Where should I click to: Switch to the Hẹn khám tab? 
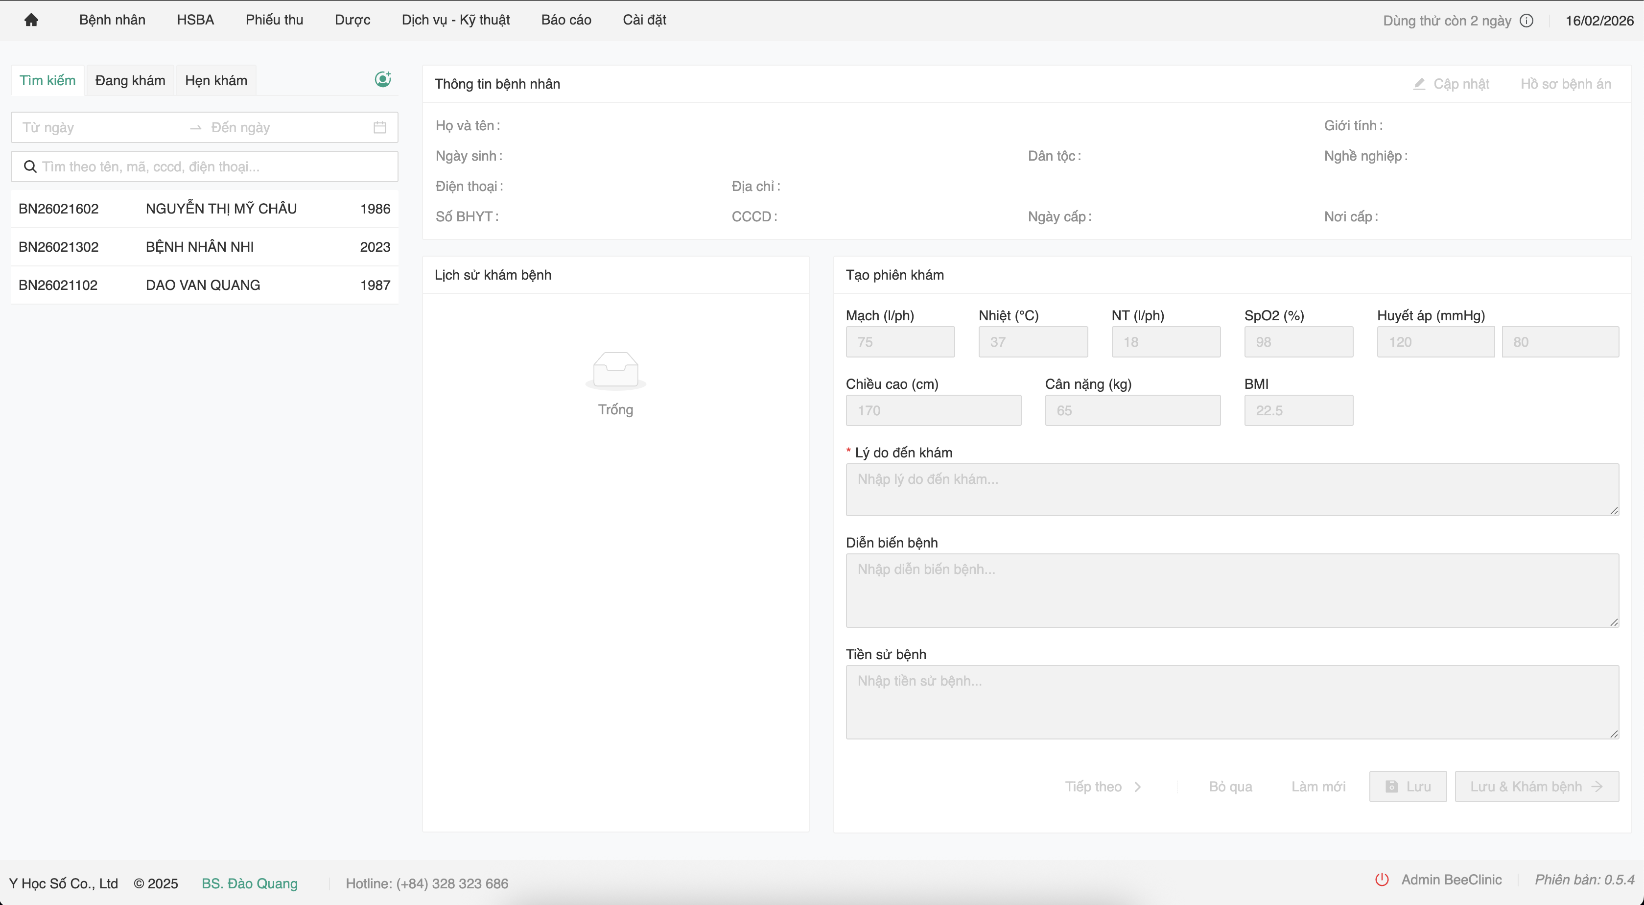point(216,80)
